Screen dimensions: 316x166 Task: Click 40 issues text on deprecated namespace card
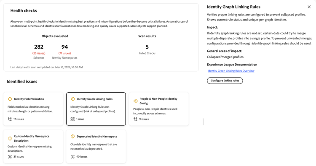click(82, 157)
